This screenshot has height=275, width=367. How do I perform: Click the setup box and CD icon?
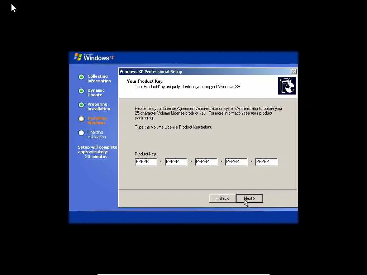287,86
